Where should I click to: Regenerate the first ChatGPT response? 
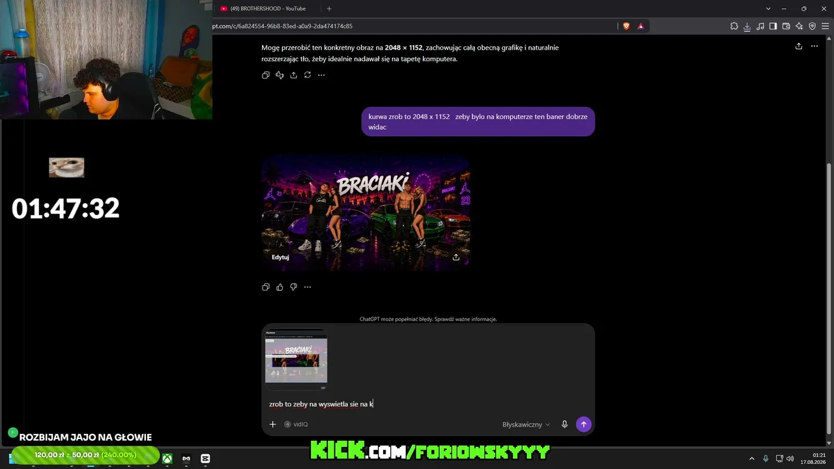[308, 75]
